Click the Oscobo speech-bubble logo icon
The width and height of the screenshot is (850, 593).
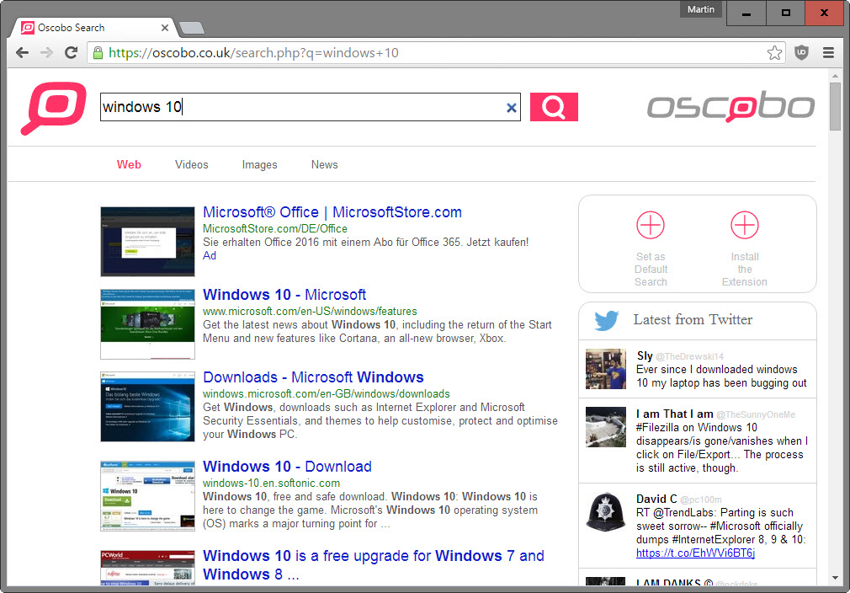[53, 108]
